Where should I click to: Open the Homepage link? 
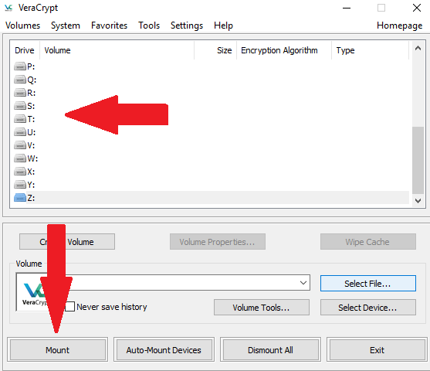pyautogui.click(x=399, y=26)
